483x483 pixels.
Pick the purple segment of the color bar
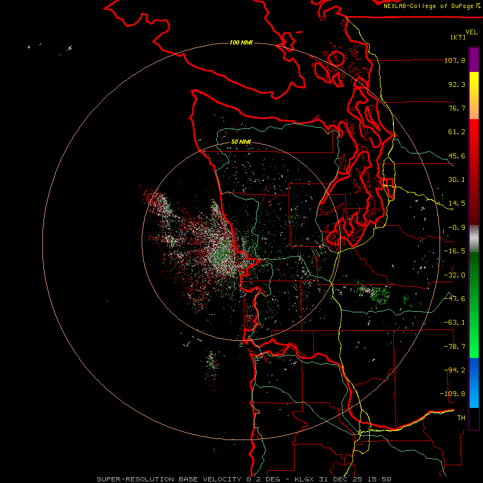click(474, 60)
